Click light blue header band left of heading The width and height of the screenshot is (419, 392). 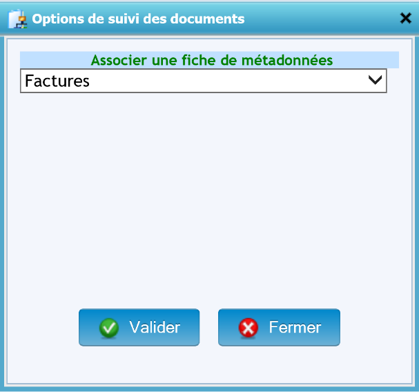point(55,60)
